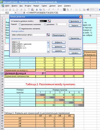Click the Paste toolbar icon
The height and width of the screenshot is (130, 100).
(44, 10)
